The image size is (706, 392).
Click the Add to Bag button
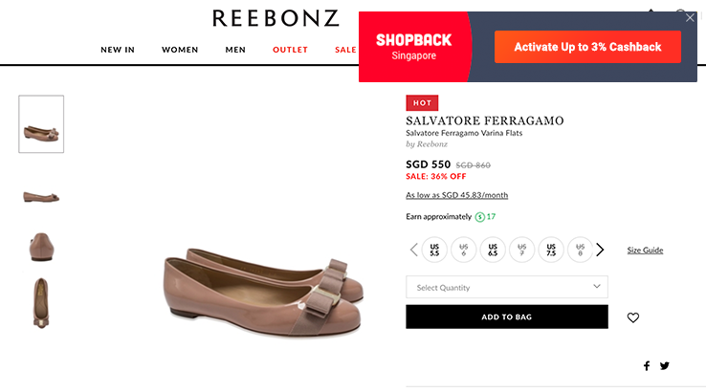point(507,316)
